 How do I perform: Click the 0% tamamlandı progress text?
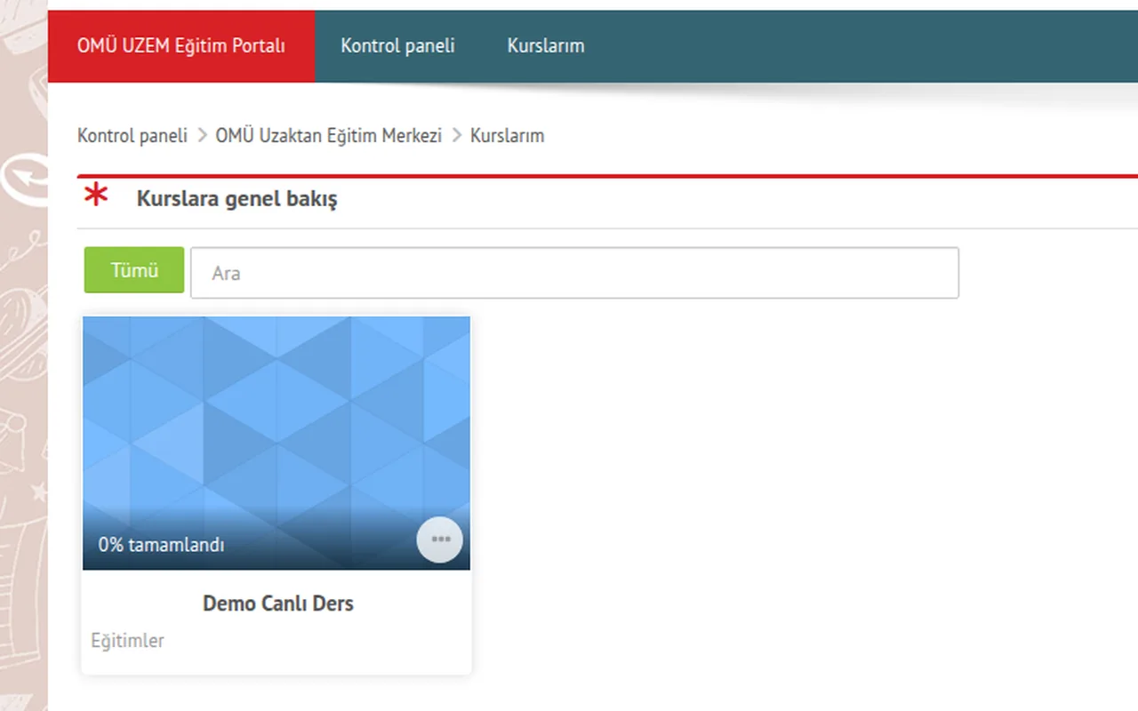[161, 545]
